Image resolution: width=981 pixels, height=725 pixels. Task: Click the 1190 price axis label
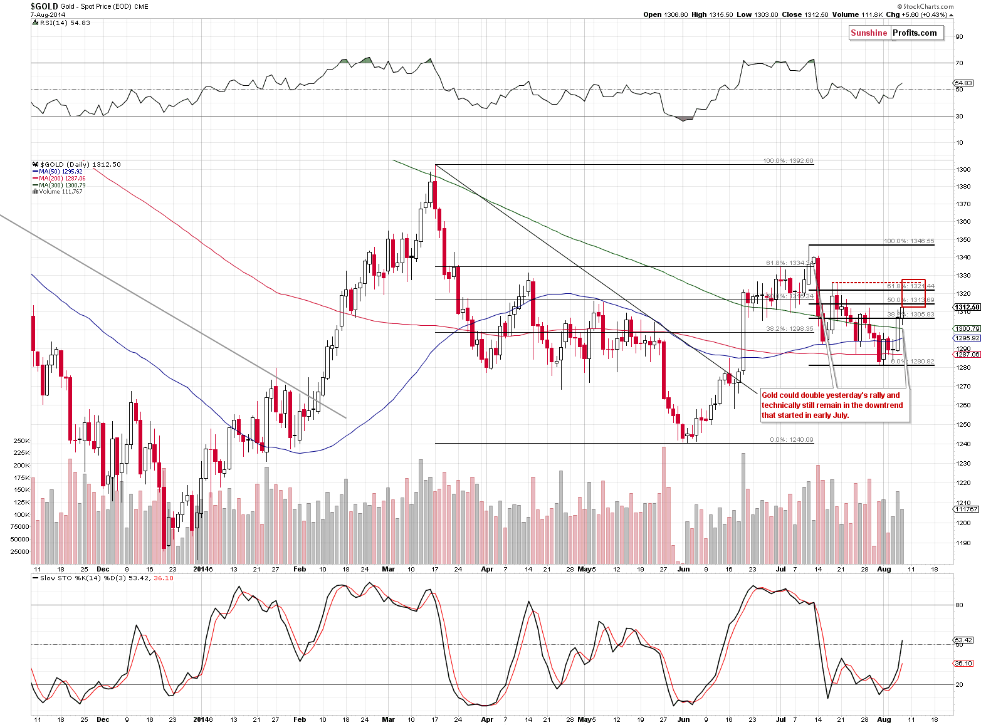(x=963, y=544)
